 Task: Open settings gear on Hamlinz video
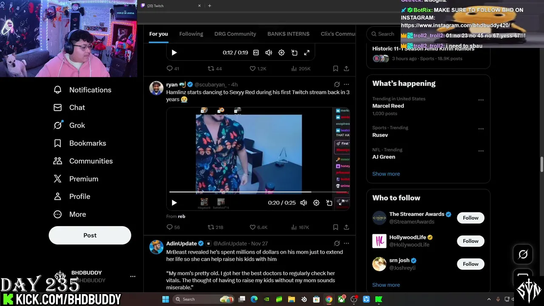(x=316, y=203)
